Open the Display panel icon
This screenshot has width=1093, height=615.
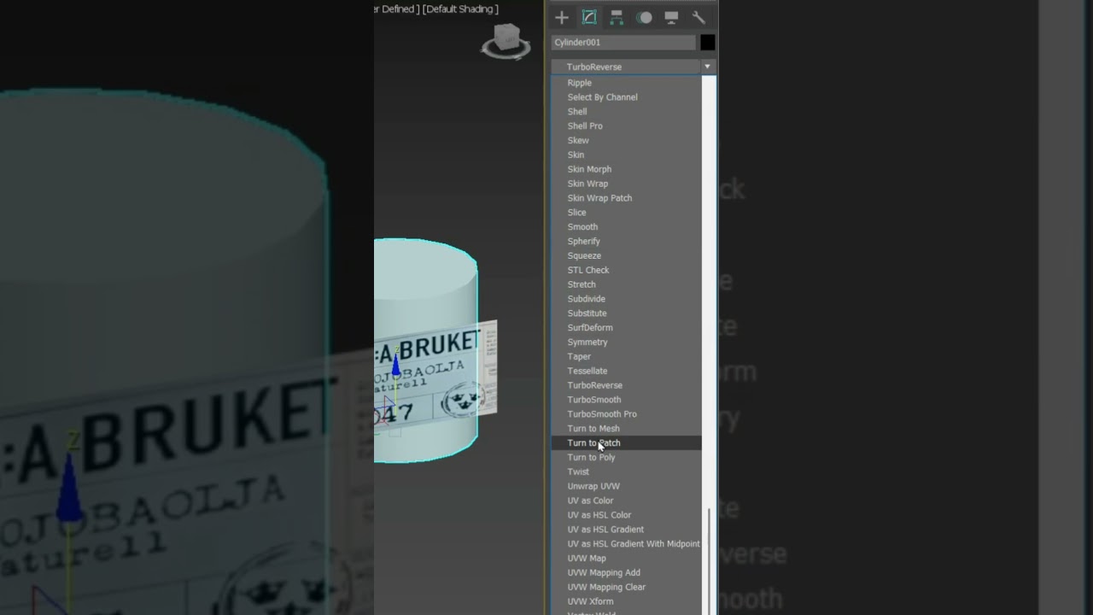pyautogui.click(x=671, y=17)
